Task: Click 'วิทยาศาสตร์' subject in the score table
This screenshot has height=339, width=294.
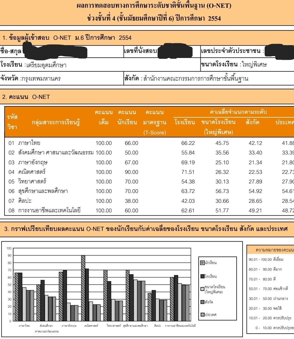Action: point(32,181)
